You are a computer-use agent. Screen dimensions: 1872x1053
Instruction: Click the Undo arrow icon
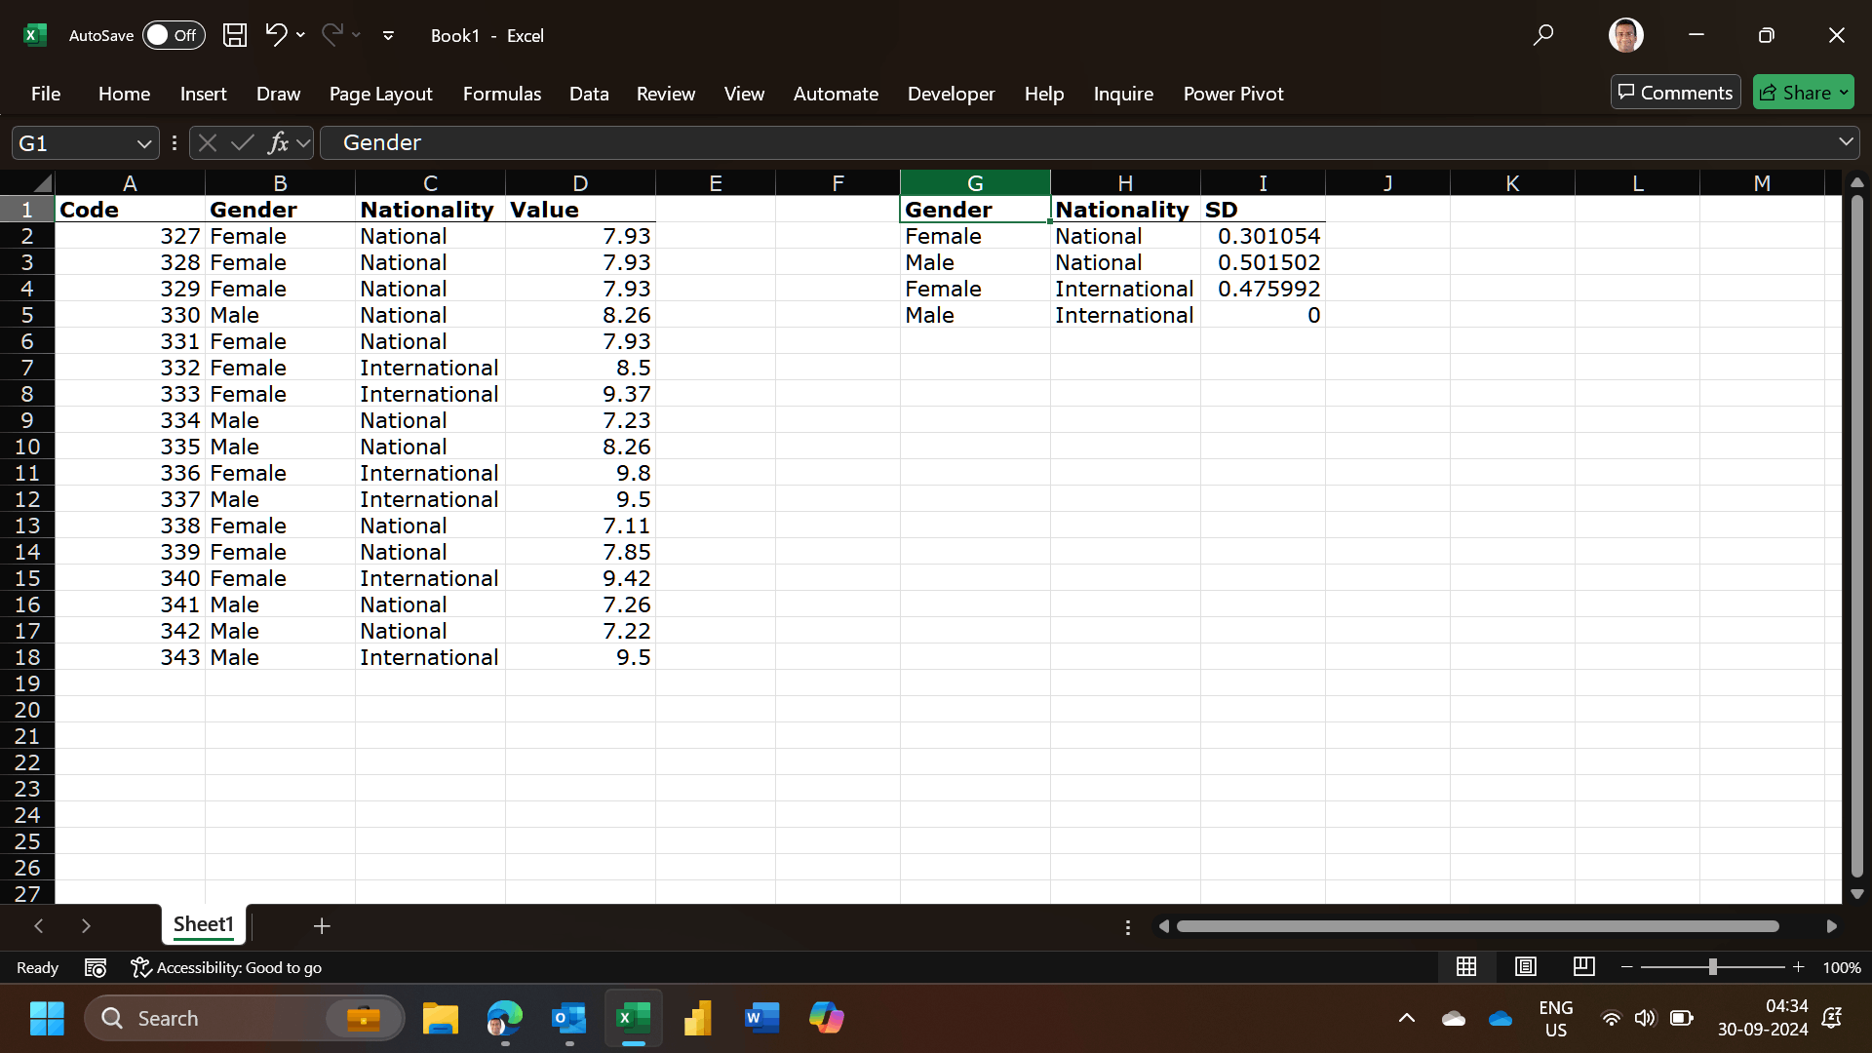pos(276,35)
